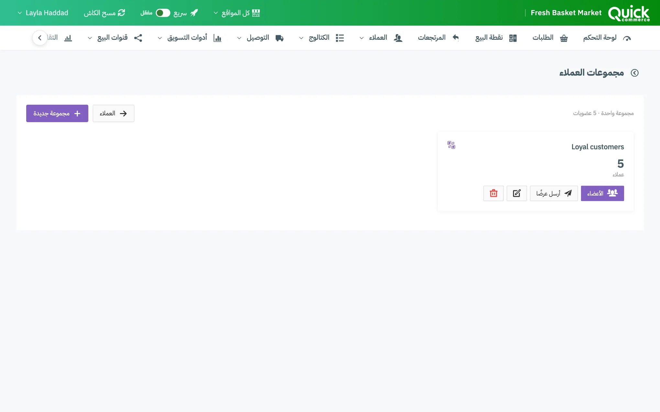Expand the أدوات التسويق menu chevron

(x=159, y=38)
